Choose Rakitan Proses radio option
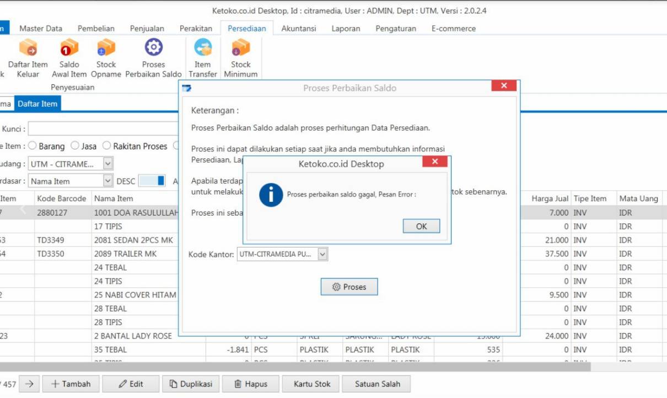This screenshot has height=398, width=667. coord(107,146)
